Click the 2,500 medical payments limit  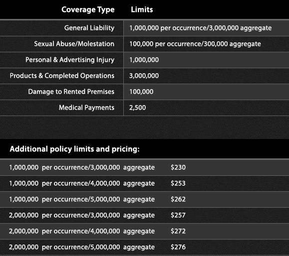(x=137, y=108)
